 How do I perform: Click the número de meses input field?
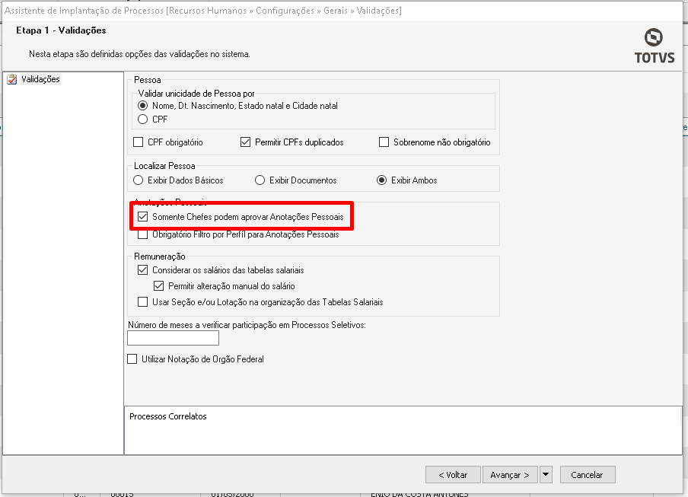173,338
